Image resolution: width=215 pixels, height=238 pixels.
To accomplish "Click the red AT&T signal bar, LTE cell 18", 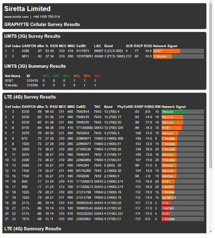I will 182,203.
